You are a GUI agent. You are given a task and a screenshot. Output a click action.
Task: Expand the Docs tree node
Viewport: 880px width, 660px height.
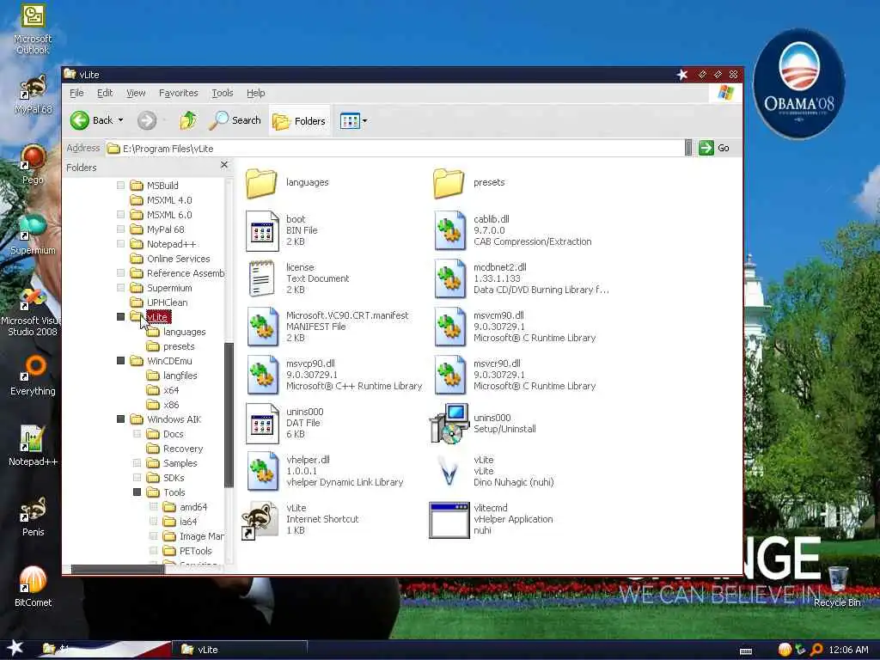click(137, 434)
